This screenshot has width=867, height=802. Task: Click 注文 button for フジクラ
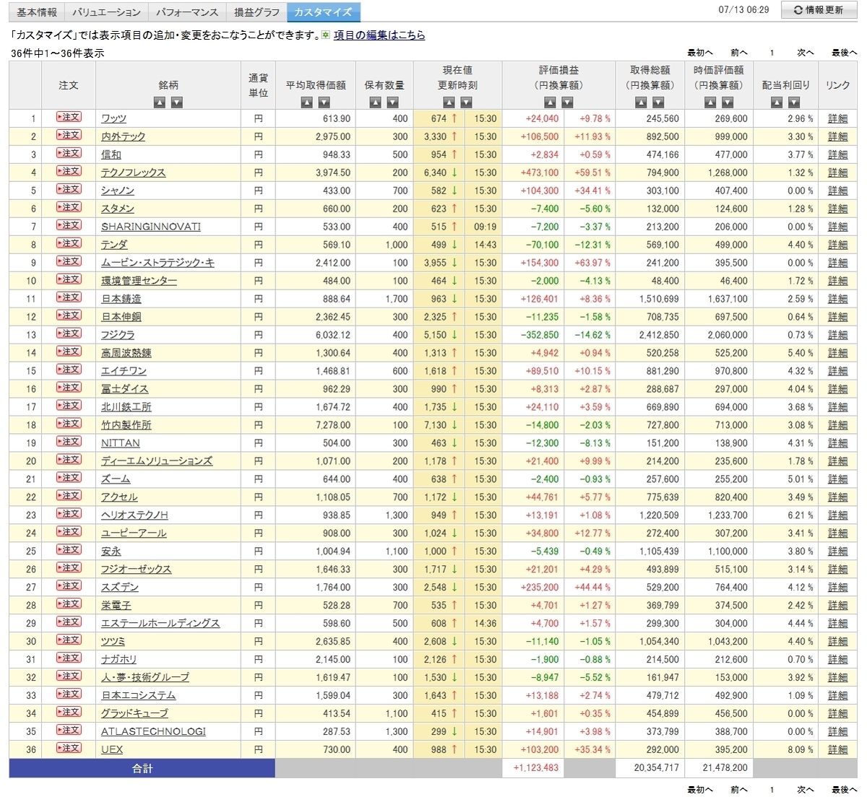69,334
